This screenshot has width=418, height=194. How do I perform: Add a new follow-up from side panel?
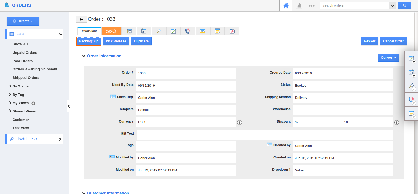click(x=411, y=86)
